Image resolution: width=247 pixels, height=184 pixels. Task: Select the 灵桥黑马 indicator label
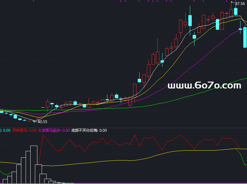pyautogui.click(x=20, y=131)
